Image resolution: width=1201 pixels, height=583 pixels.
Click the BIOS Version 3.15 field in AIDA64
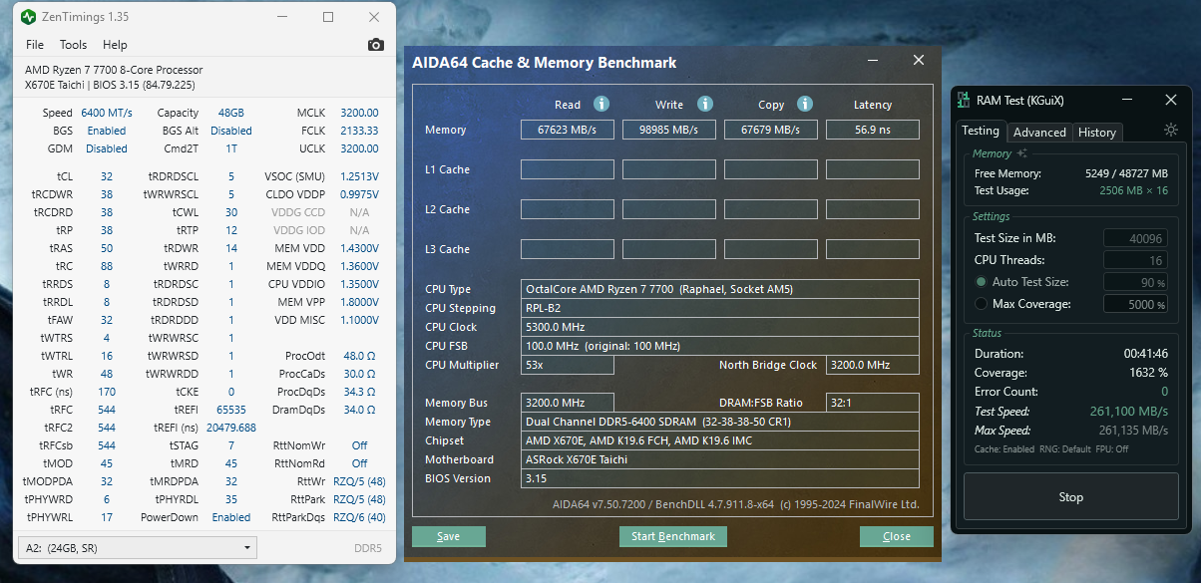720,478
